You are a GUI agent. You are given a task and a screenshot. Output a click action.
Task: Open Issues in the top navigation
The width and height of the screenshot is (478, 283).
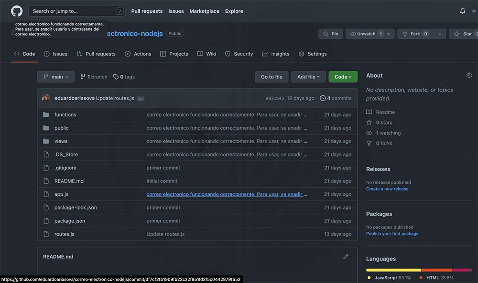pyautogui.click(x=176, y=11)
